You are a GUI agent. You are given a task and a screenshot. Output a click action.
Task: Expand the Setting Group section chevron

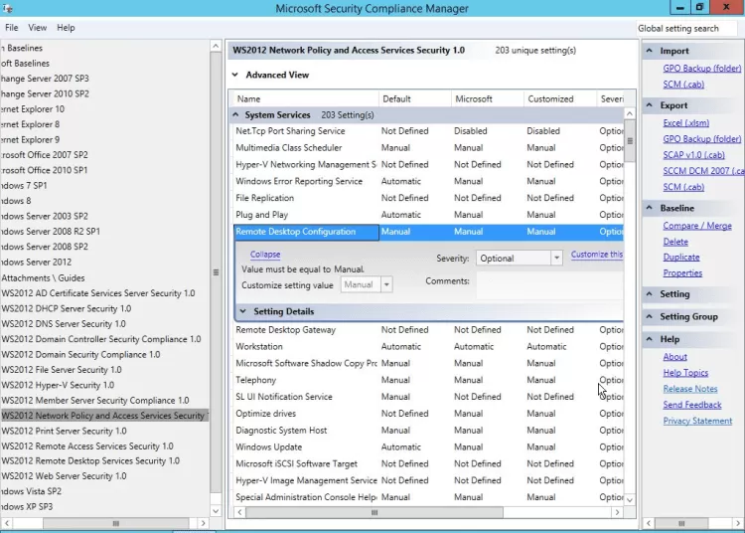(649, 317)
